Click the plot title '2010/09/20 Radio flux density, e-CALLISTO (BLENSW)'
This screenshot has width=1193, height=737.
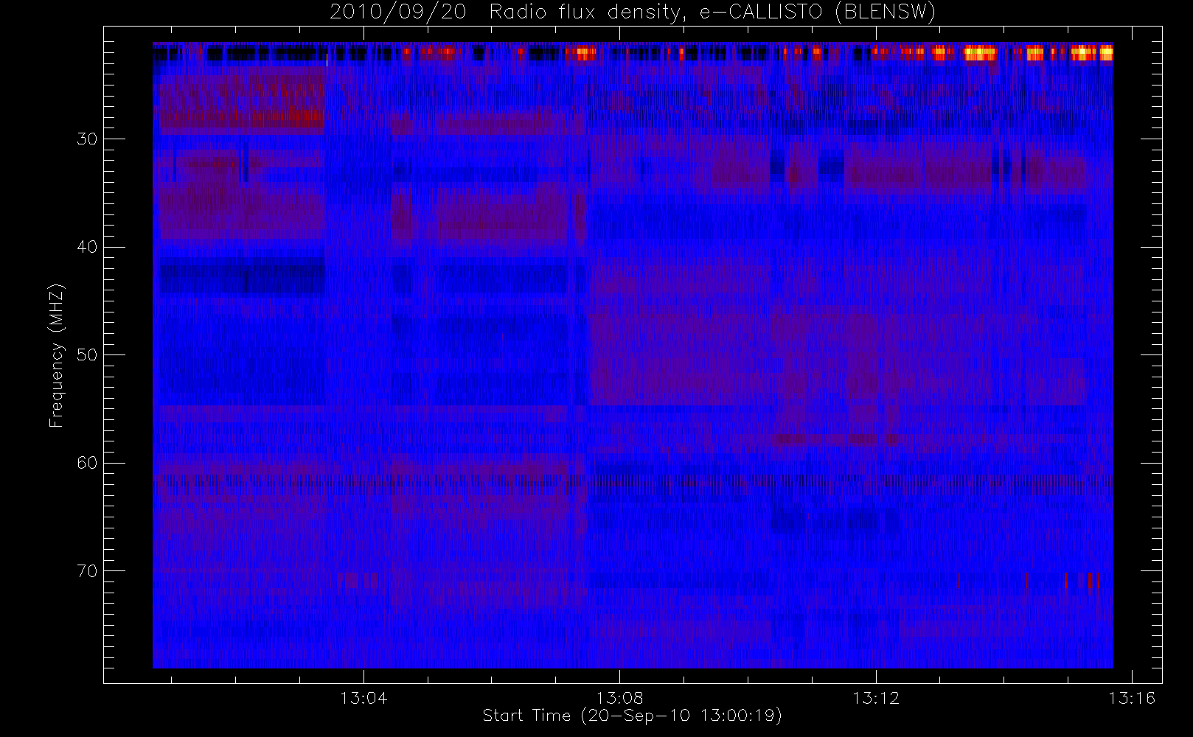633,13
